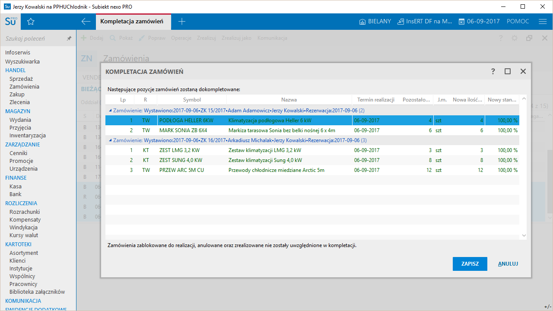Open Infoserwis in sidebar
This screenshot has width=553, height=311.
[18, 52]
